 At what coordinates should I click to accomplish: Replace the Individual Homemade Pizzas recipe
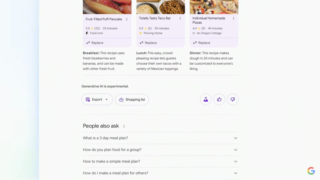pyautogui.click(x=201, y=43)
